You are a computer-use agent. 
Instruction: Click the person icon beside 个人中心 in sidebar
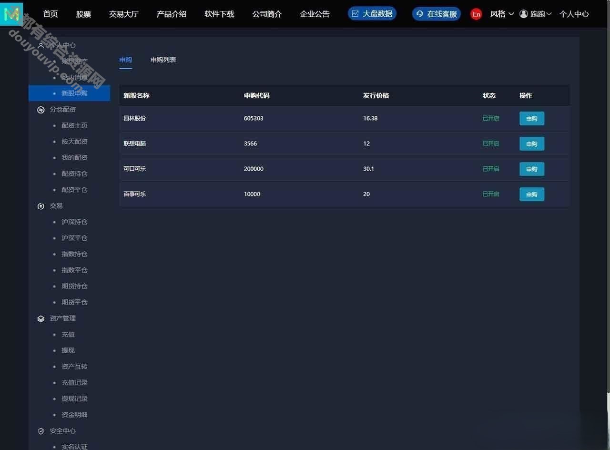point(41,45)
